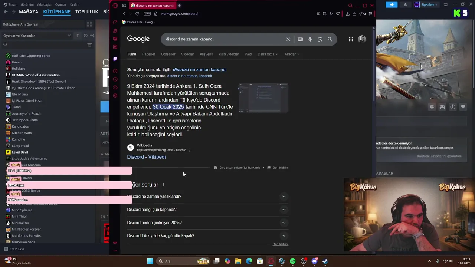Viewport: 475px width, 267px height.
Task: Open the Daha fazla dropdown
Action: click(268, 54)
